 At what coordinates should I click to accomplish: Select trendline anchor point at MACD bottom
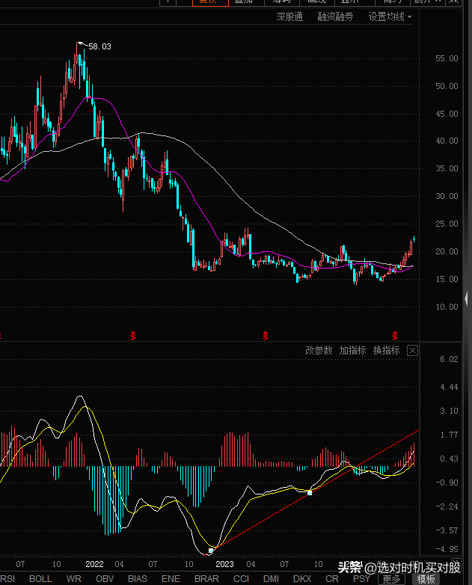[x=211, y=551]
